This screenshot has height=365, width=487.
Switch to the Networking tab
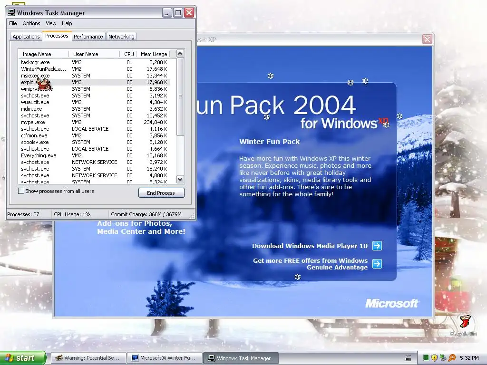(x=121, y=37)
